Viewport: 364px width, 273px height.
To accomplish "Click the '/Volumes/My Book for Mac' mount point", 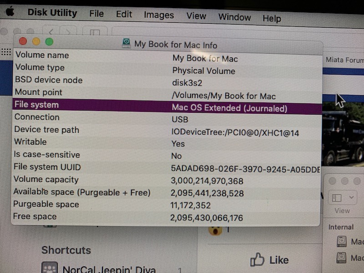I will tap(224, 96).
